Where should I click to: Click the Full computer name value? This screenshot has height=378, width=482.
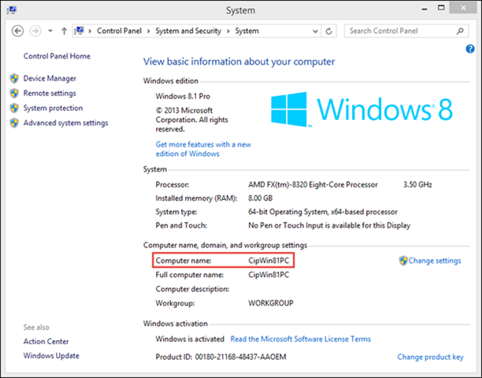click(x=269, y=275)
